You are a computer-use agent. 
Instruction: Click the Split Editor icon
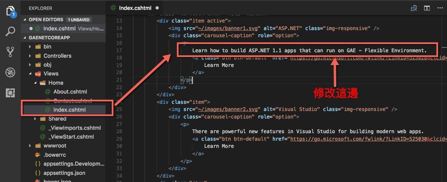coord(427,8)
